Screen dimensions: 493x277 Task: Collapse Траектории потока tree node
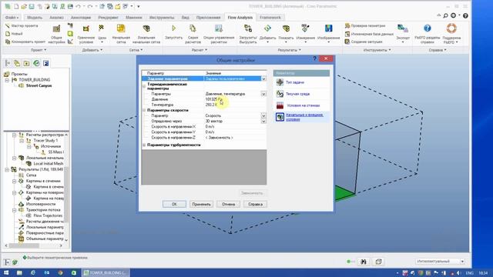15,210
